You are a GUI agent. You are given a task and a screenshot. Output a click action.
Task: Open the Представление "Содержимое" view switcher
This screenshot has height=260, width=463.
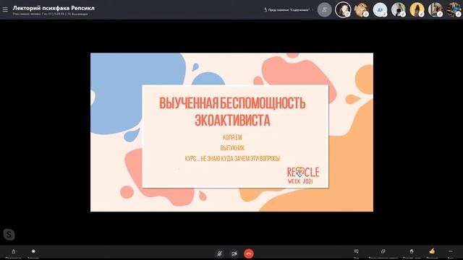click(288, 9)
